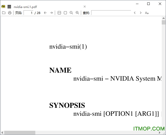Switch to single page fit icon
This screenshot has height=135, width=166.
[x=65, y=13]
